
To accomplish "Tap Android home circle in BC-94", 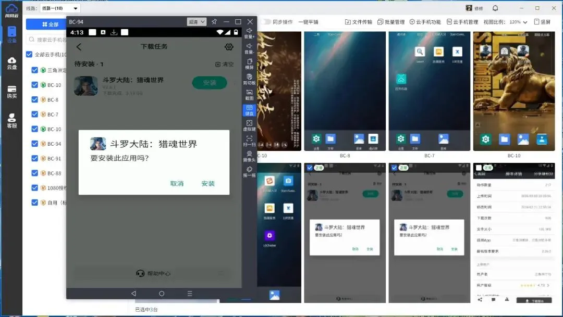I will point(162,294).
